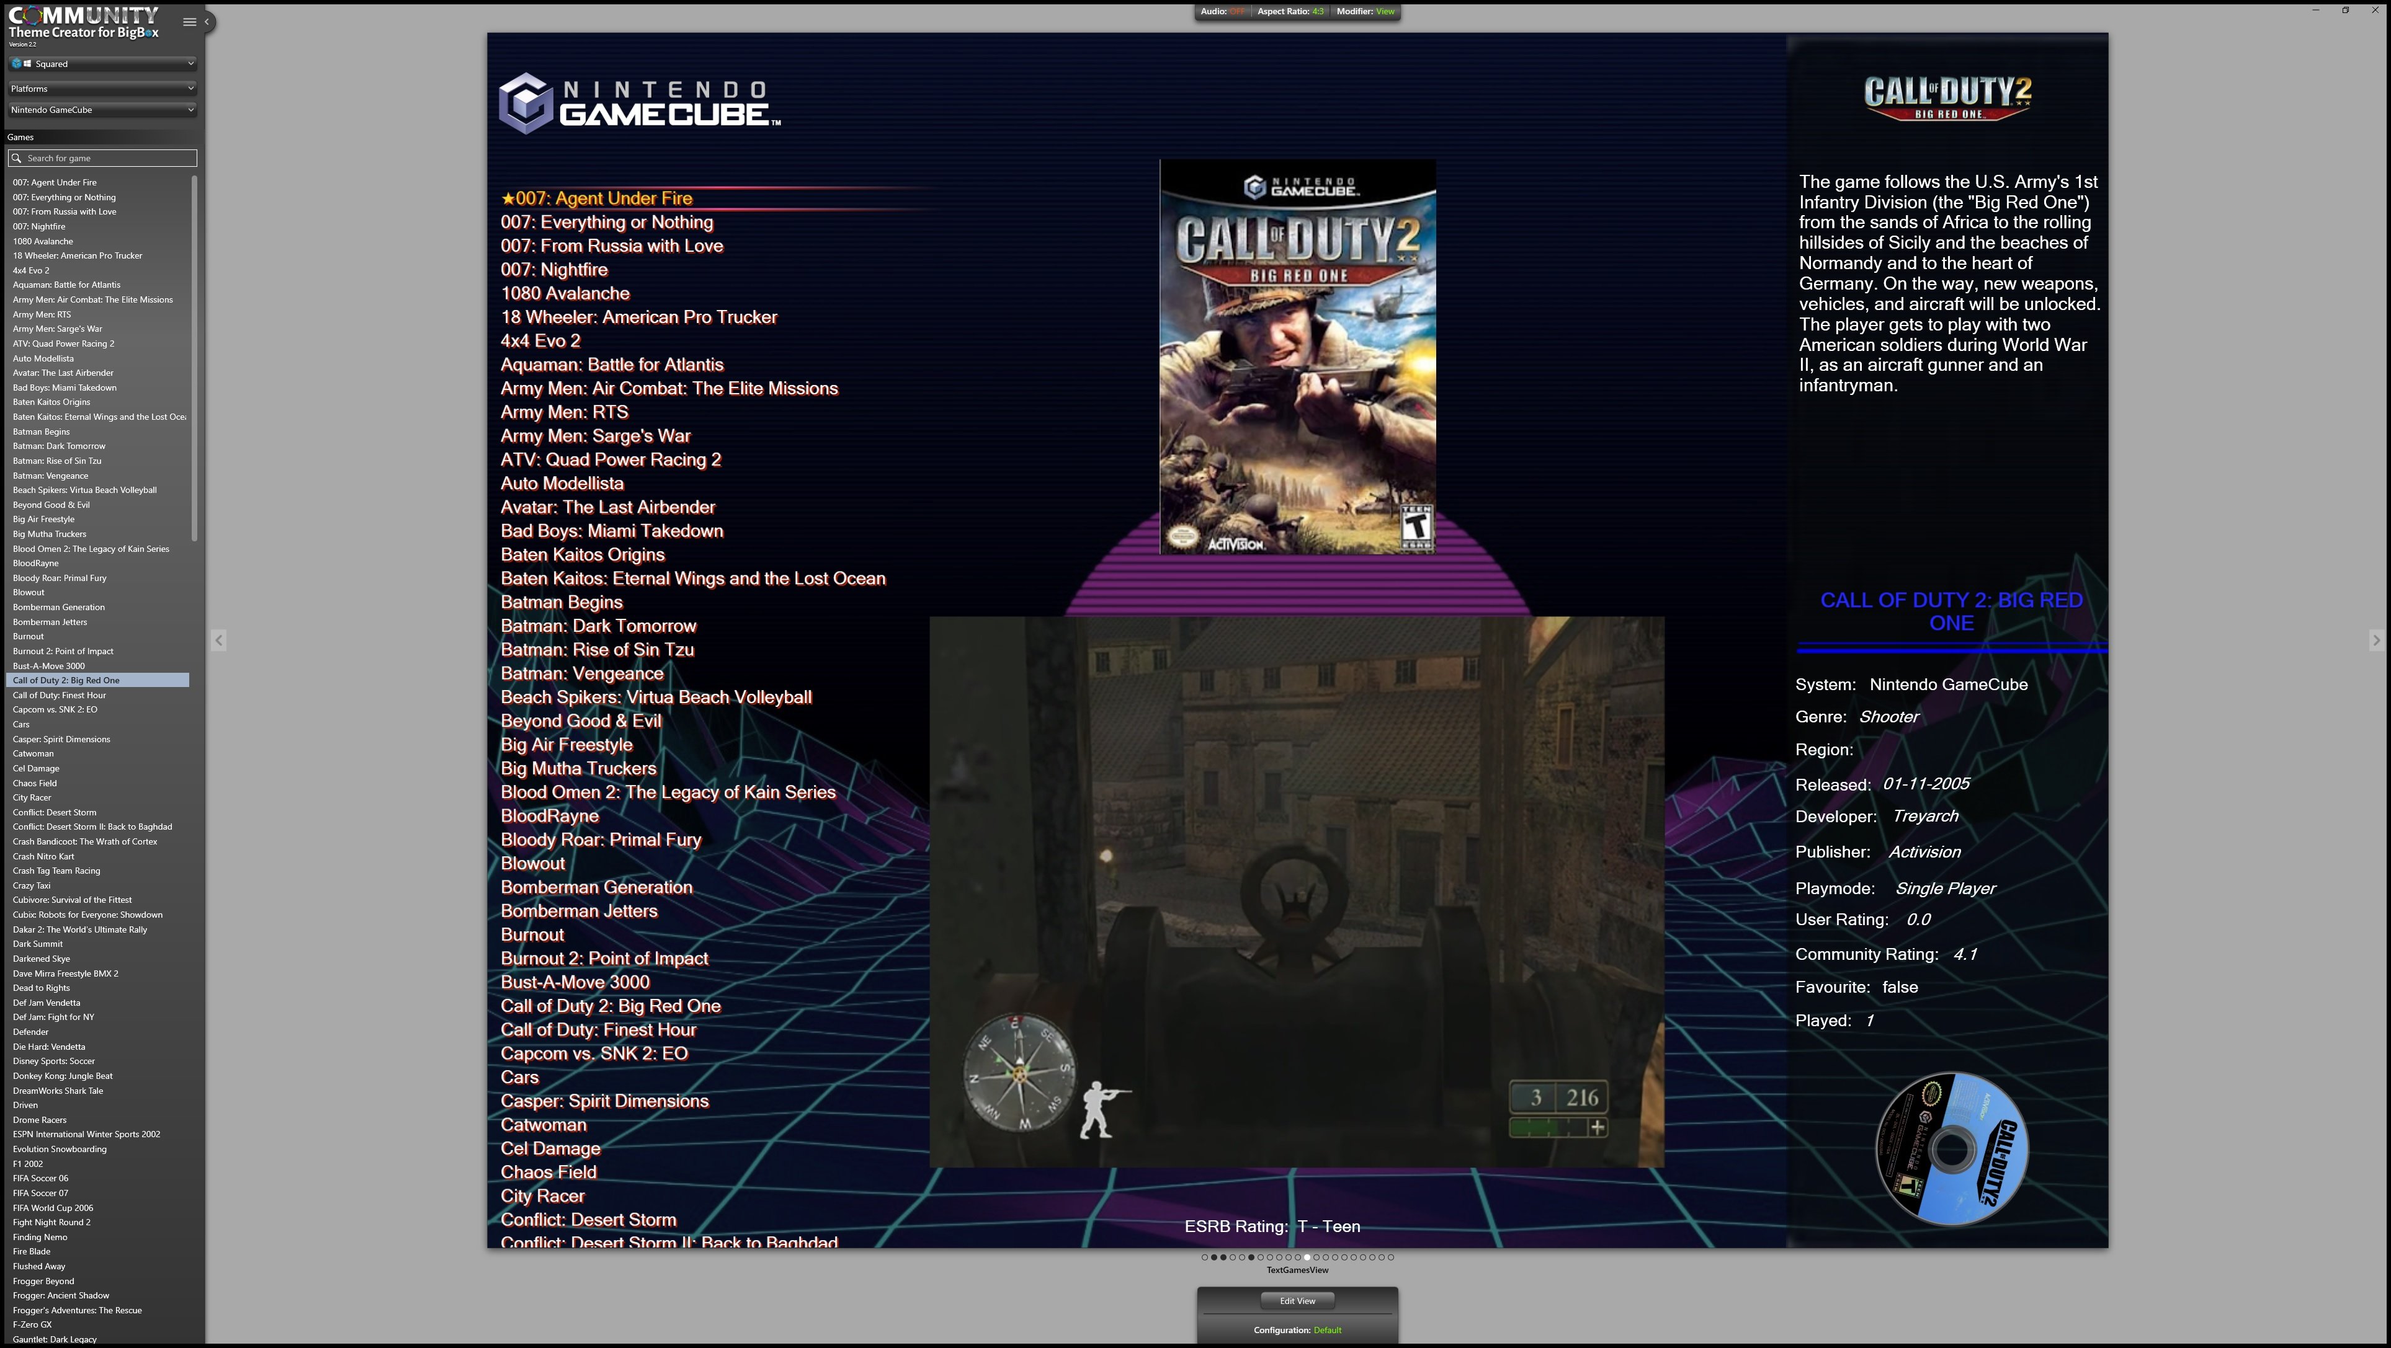This screenshot has width=2391, height=1348.
Task: Click the Community Rating 4.1 value
Action: pos(1965,955)
